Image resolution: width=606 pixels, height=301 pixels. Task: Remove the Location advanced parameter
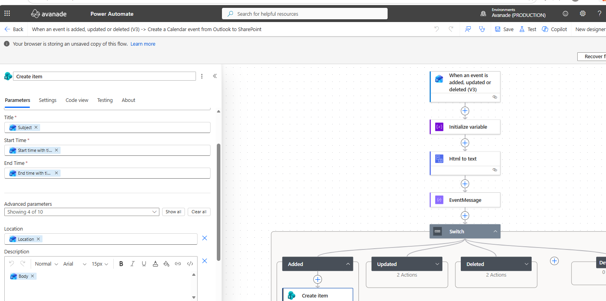[205, 238]
